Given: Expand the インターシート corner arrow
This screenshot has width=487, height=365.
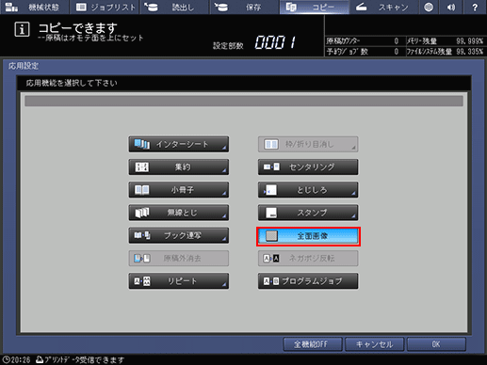Looking at the screenshot, I should point(224,148).
